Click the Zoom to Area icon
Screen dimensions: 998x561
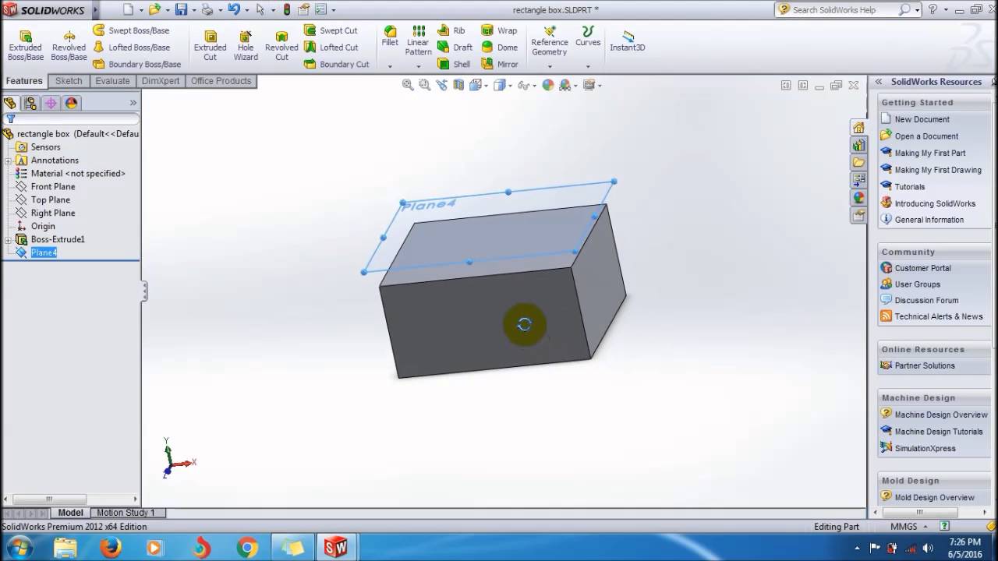click(x=425, y=85)
